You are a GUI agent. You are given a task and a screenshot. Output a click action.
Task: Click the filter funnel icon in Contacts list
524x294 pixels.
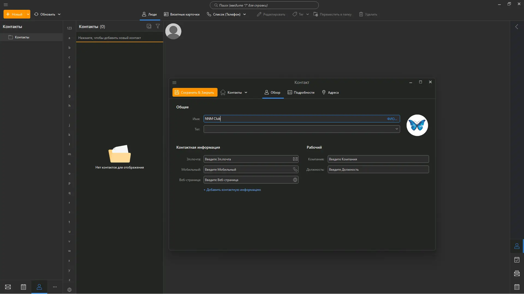coord(158,26)
